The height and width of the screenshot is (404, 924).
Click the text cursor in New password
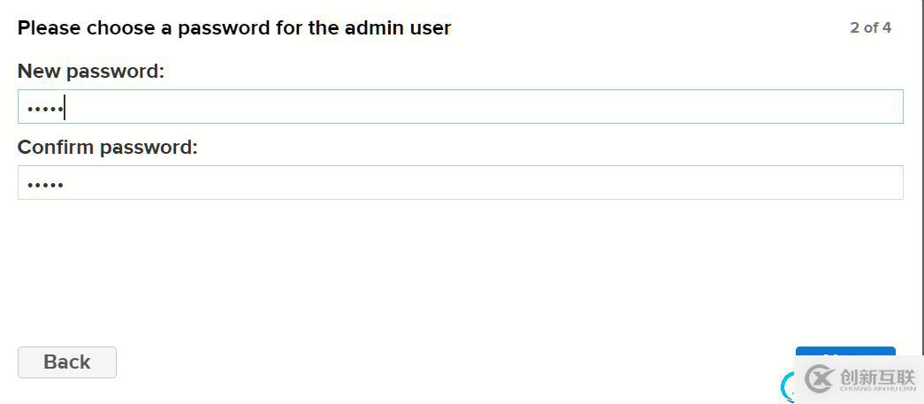(x=65, y=108)
